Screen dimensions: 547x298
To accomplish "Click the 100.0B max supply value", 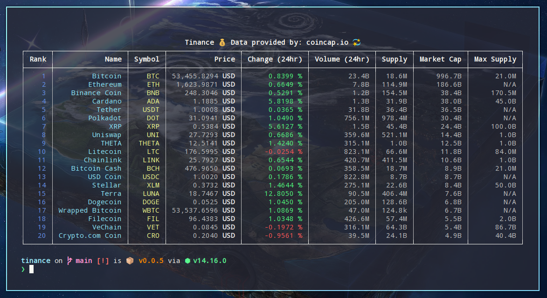I will pyautogui.click(x=503, y=126).
